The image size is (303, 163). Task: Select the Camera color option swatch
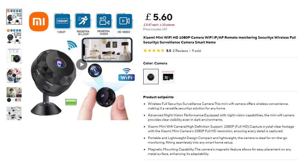(x=151, y=77)
